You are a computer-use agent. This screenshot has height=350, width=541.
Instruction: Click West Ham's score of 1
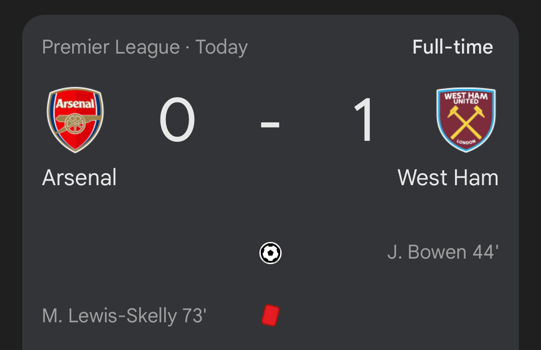tap(364, 120)
